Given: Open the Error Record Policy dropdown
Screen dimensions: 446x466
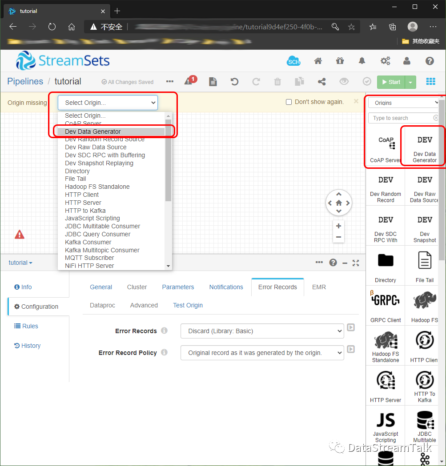Looking at the screenshot, I should point(262,353).
